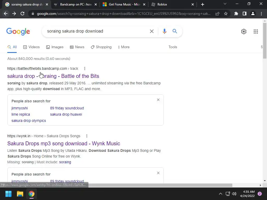The height and width of the screenshot is (200, 267).
Task: Open a new tab with plus button
Action: click(x=202, y=4)
